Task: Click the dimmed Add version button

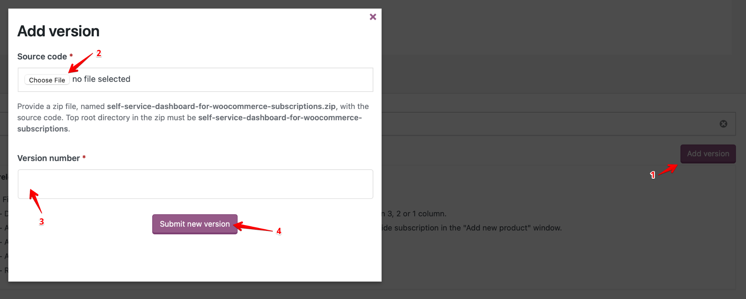Action: (708, 154)
